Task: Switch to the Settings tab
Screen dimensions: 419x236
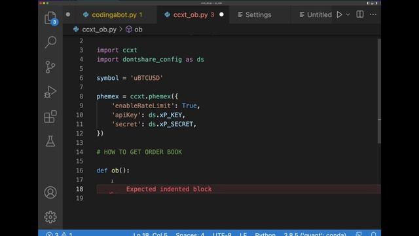Action: click(258, 14)
